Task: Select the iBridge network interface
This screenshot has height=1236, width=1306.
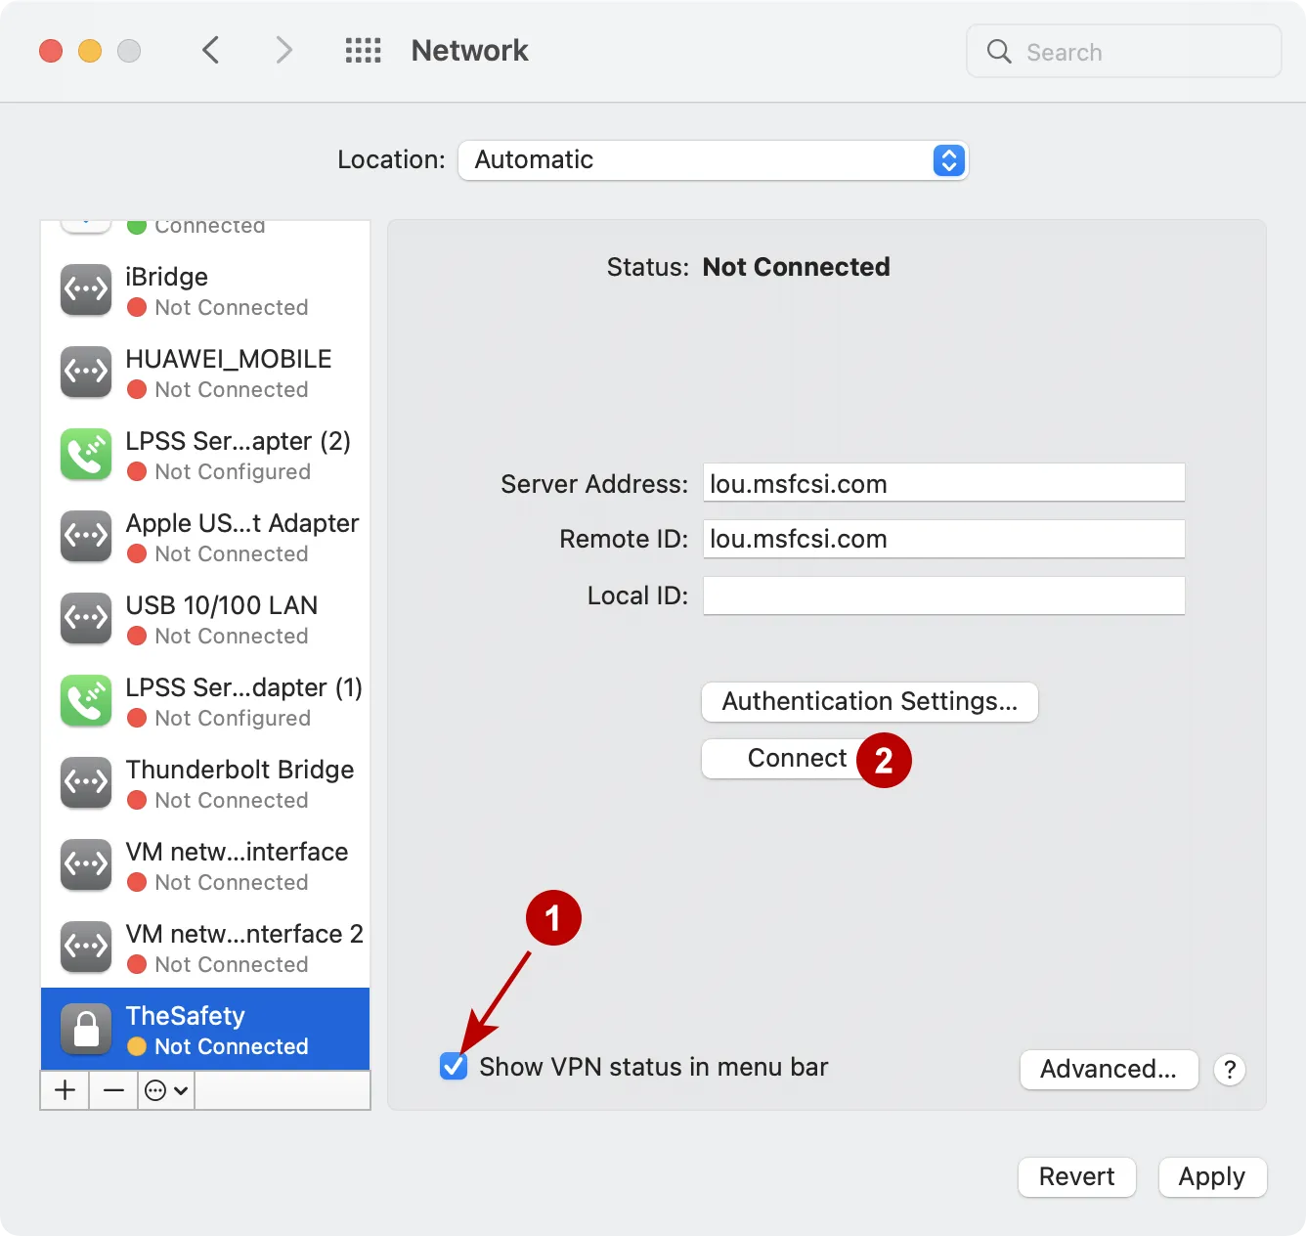Action: 205,290
